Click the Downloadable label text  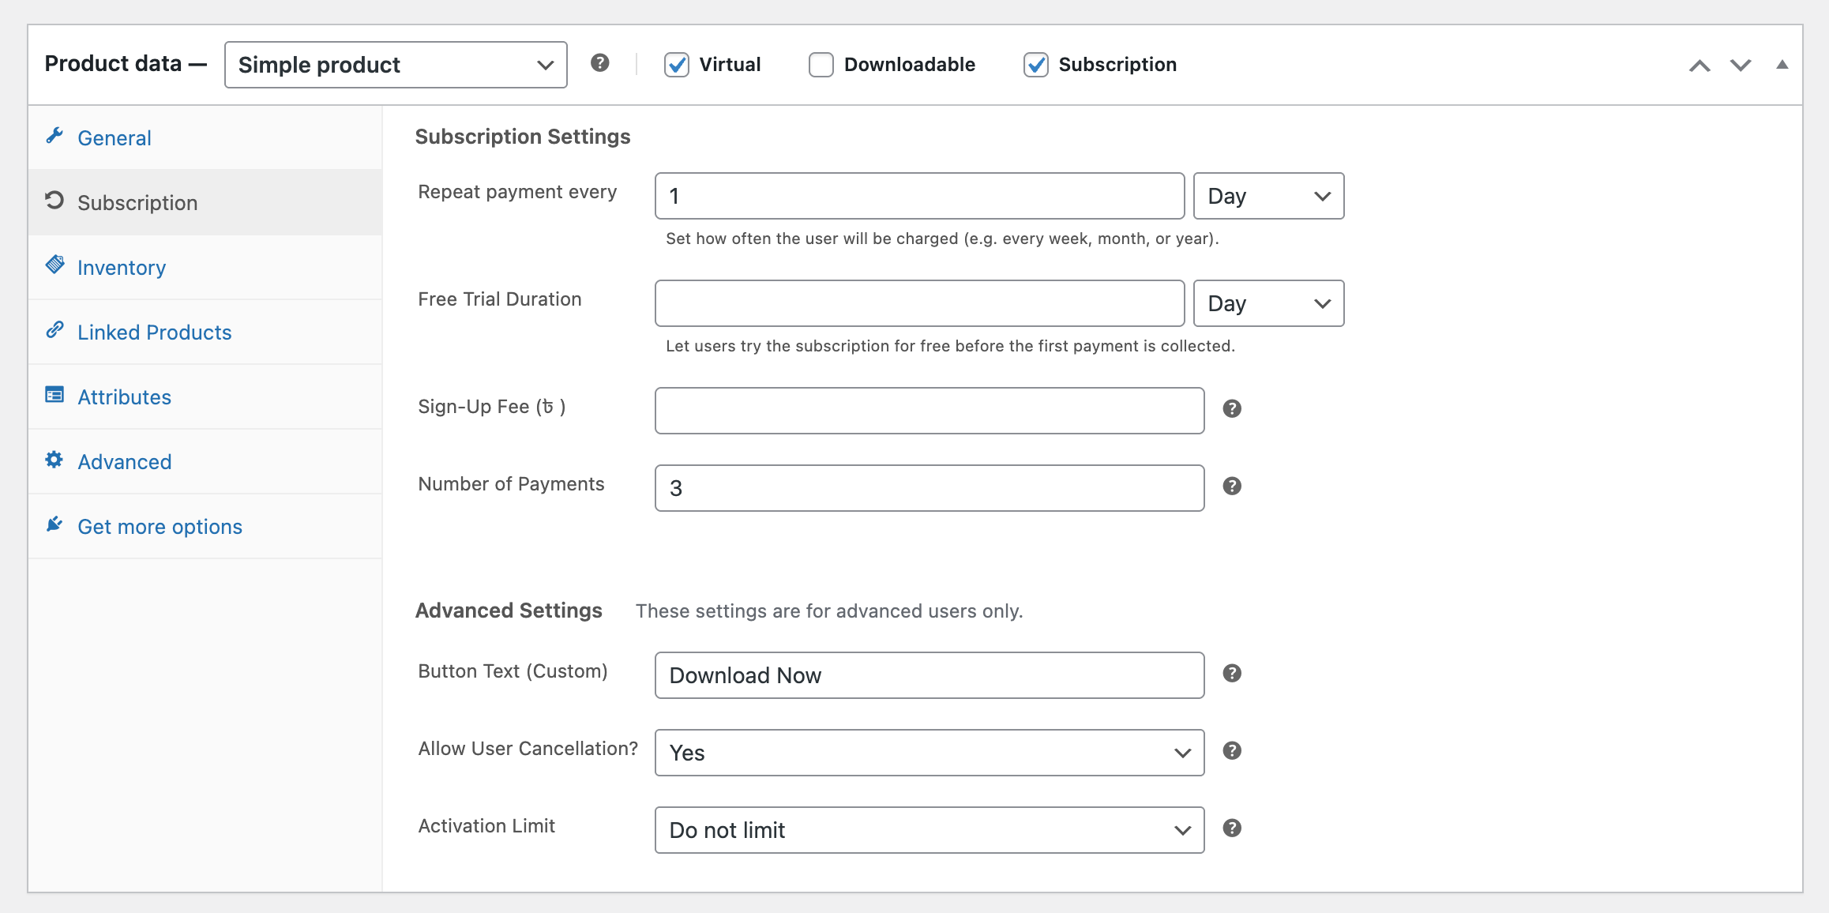[910, 65]
